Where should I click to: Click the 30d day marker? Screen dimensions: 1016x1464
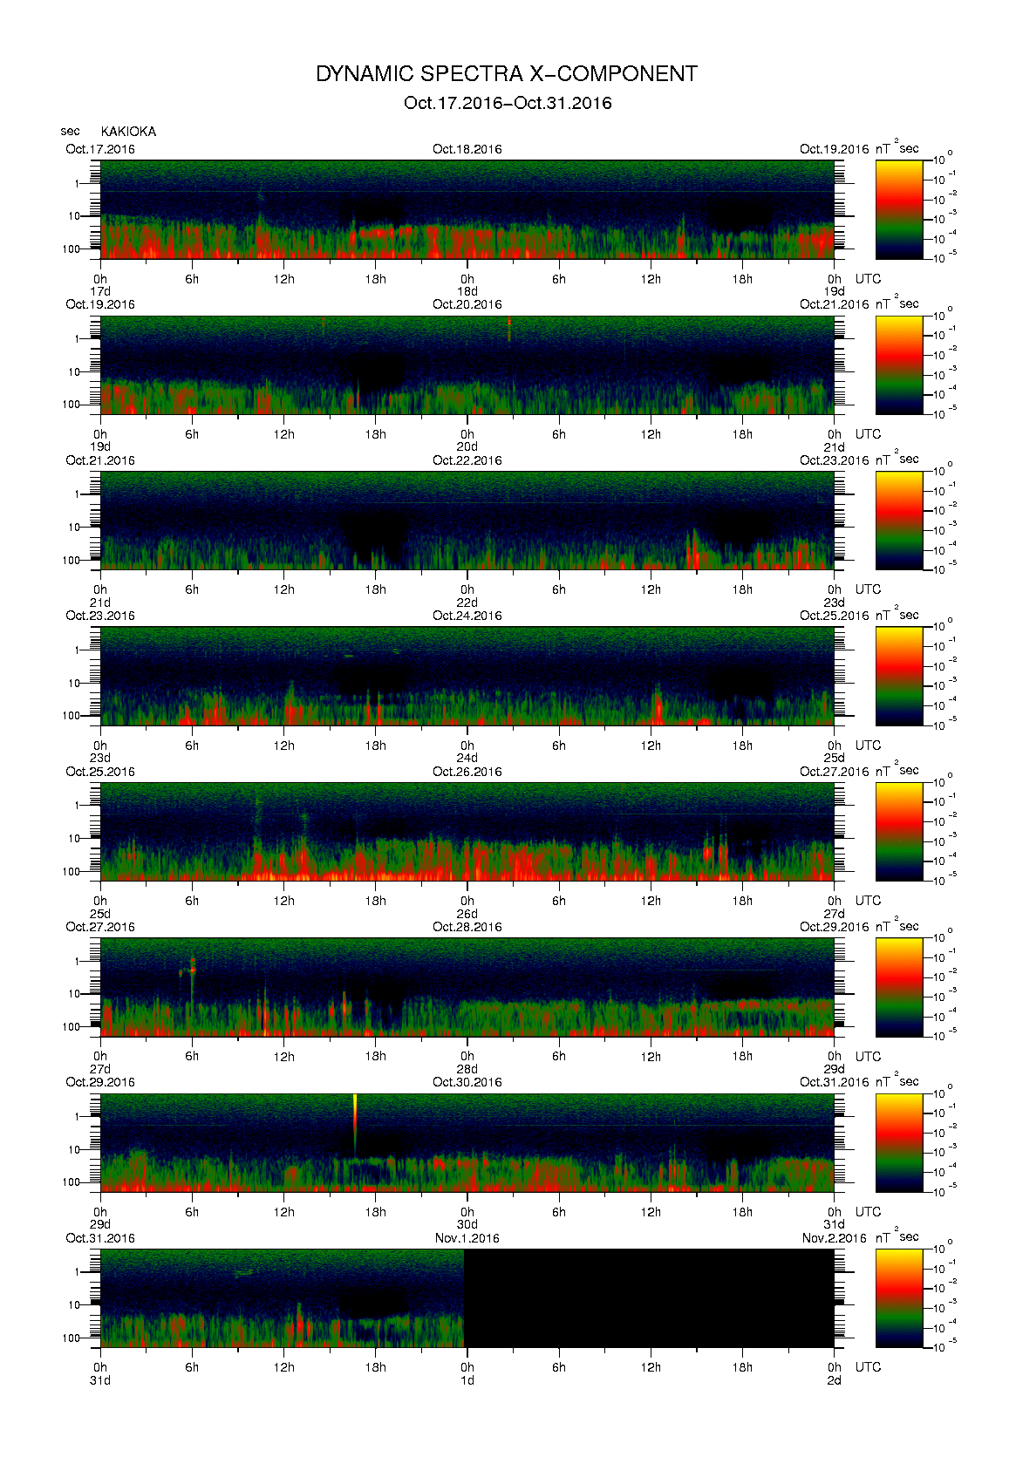(x=467, y=1224)
